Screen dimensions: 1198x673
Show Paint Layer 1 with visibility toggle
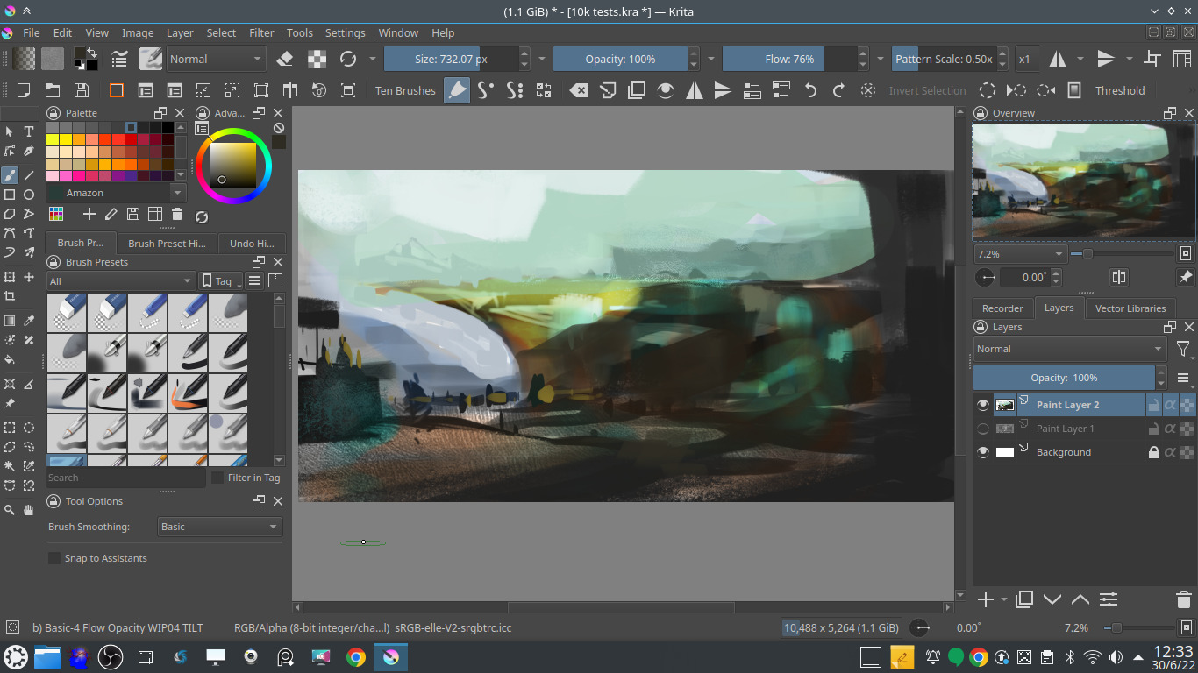982,429
